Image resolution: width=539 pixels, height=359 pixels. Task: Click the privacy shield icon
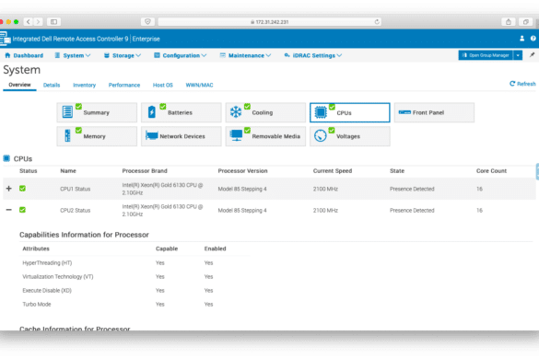coord(147,22)
